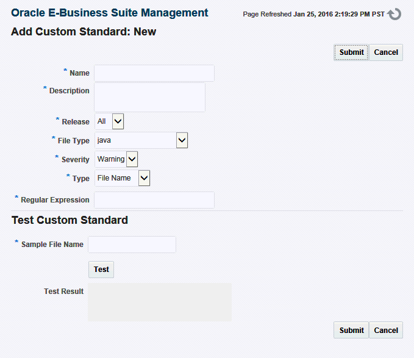Click the Description label

[x=69, y=90]
